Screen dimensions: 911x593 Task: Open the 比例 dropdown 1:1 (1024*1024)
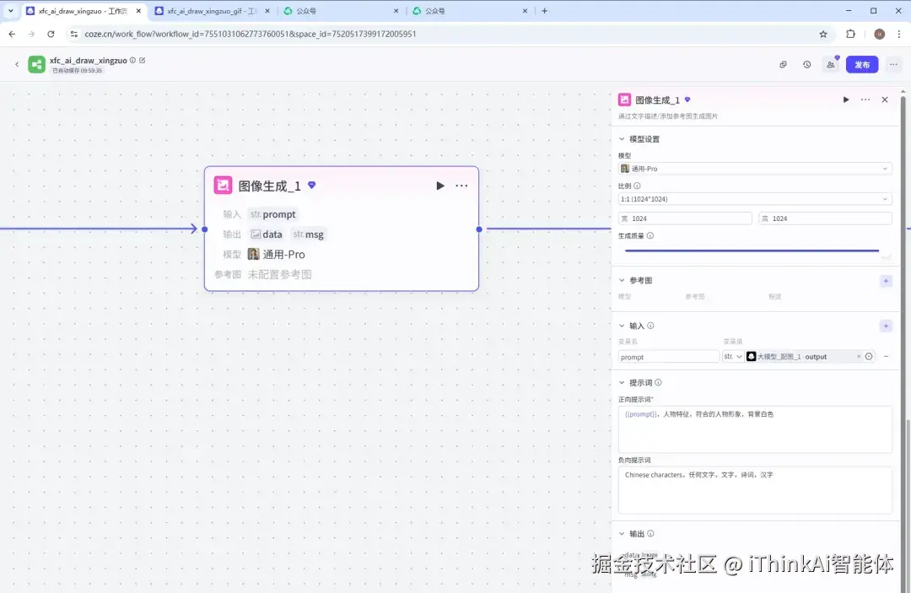(755, 198)
